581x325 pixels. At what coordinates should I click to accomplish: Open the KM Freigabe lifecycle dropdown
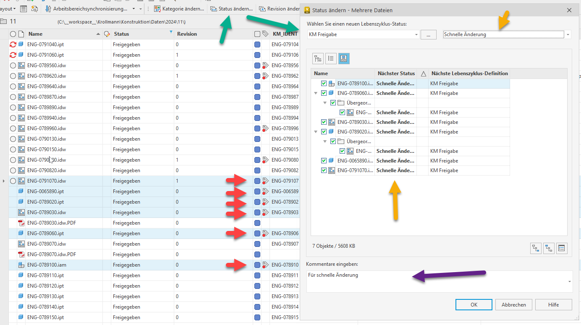[x=416, y=35]
